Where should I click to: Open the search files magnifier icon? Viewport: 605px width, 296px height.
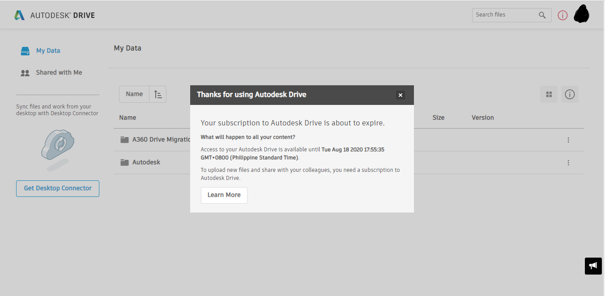pyautogui.click(x=542, y=15)
